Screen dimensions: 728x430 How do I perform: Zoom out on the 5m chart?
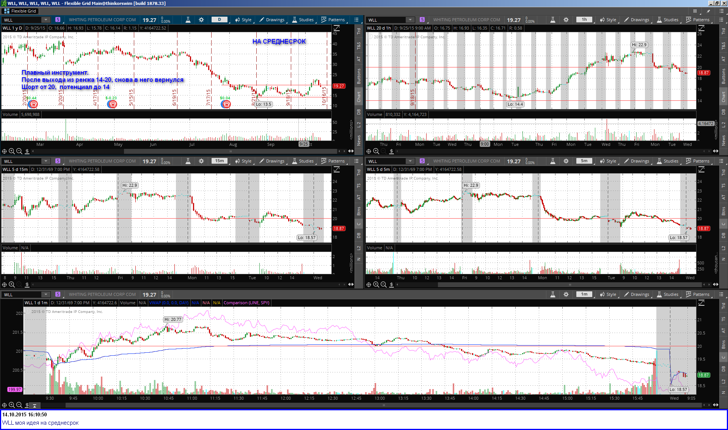383,285
